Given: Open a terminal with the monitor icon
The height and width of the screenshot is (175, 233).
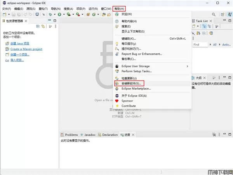Looking at the screenshot, I should tap(37, 14).
